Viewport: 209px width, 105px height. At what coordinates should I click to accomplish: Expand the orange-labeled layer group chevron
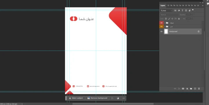165,27
